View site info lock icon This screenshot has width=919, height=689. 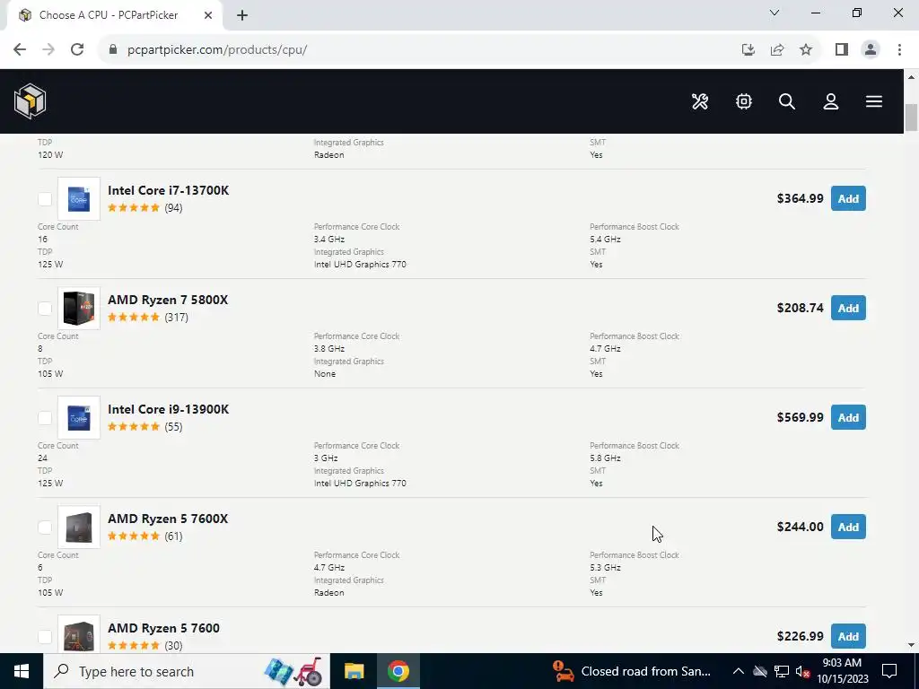click(x=113, y=49)
